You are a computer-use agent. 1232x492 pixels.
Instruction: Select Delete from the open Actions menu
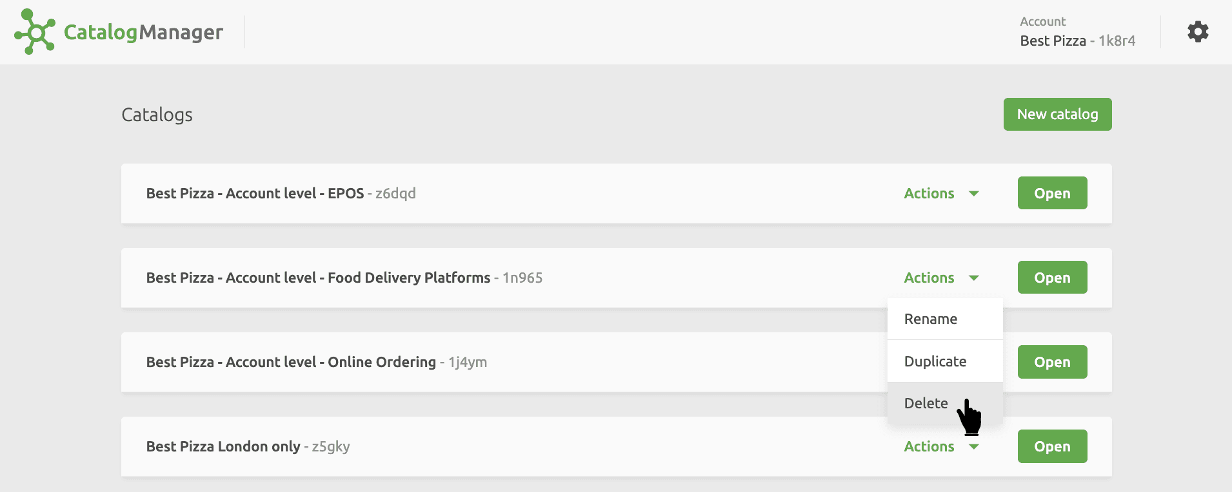[x=926, y=403]
